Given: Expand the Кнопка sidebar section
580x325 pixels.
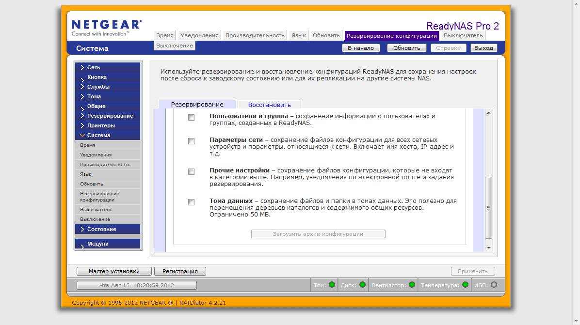Looking at the screenshot, I should (108, 77).
